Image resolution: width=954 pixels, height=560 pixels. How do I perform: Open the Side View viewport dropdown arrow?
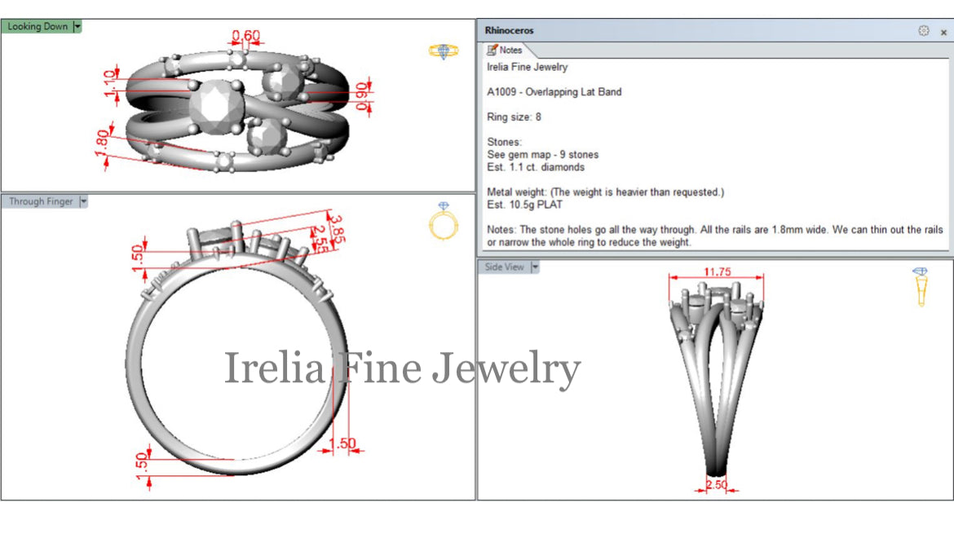535,267
